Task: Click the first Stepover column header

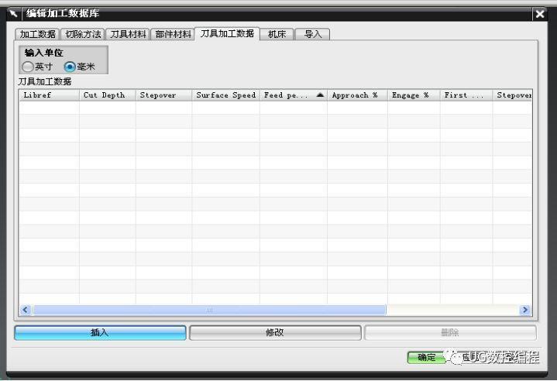Action: 163,95
